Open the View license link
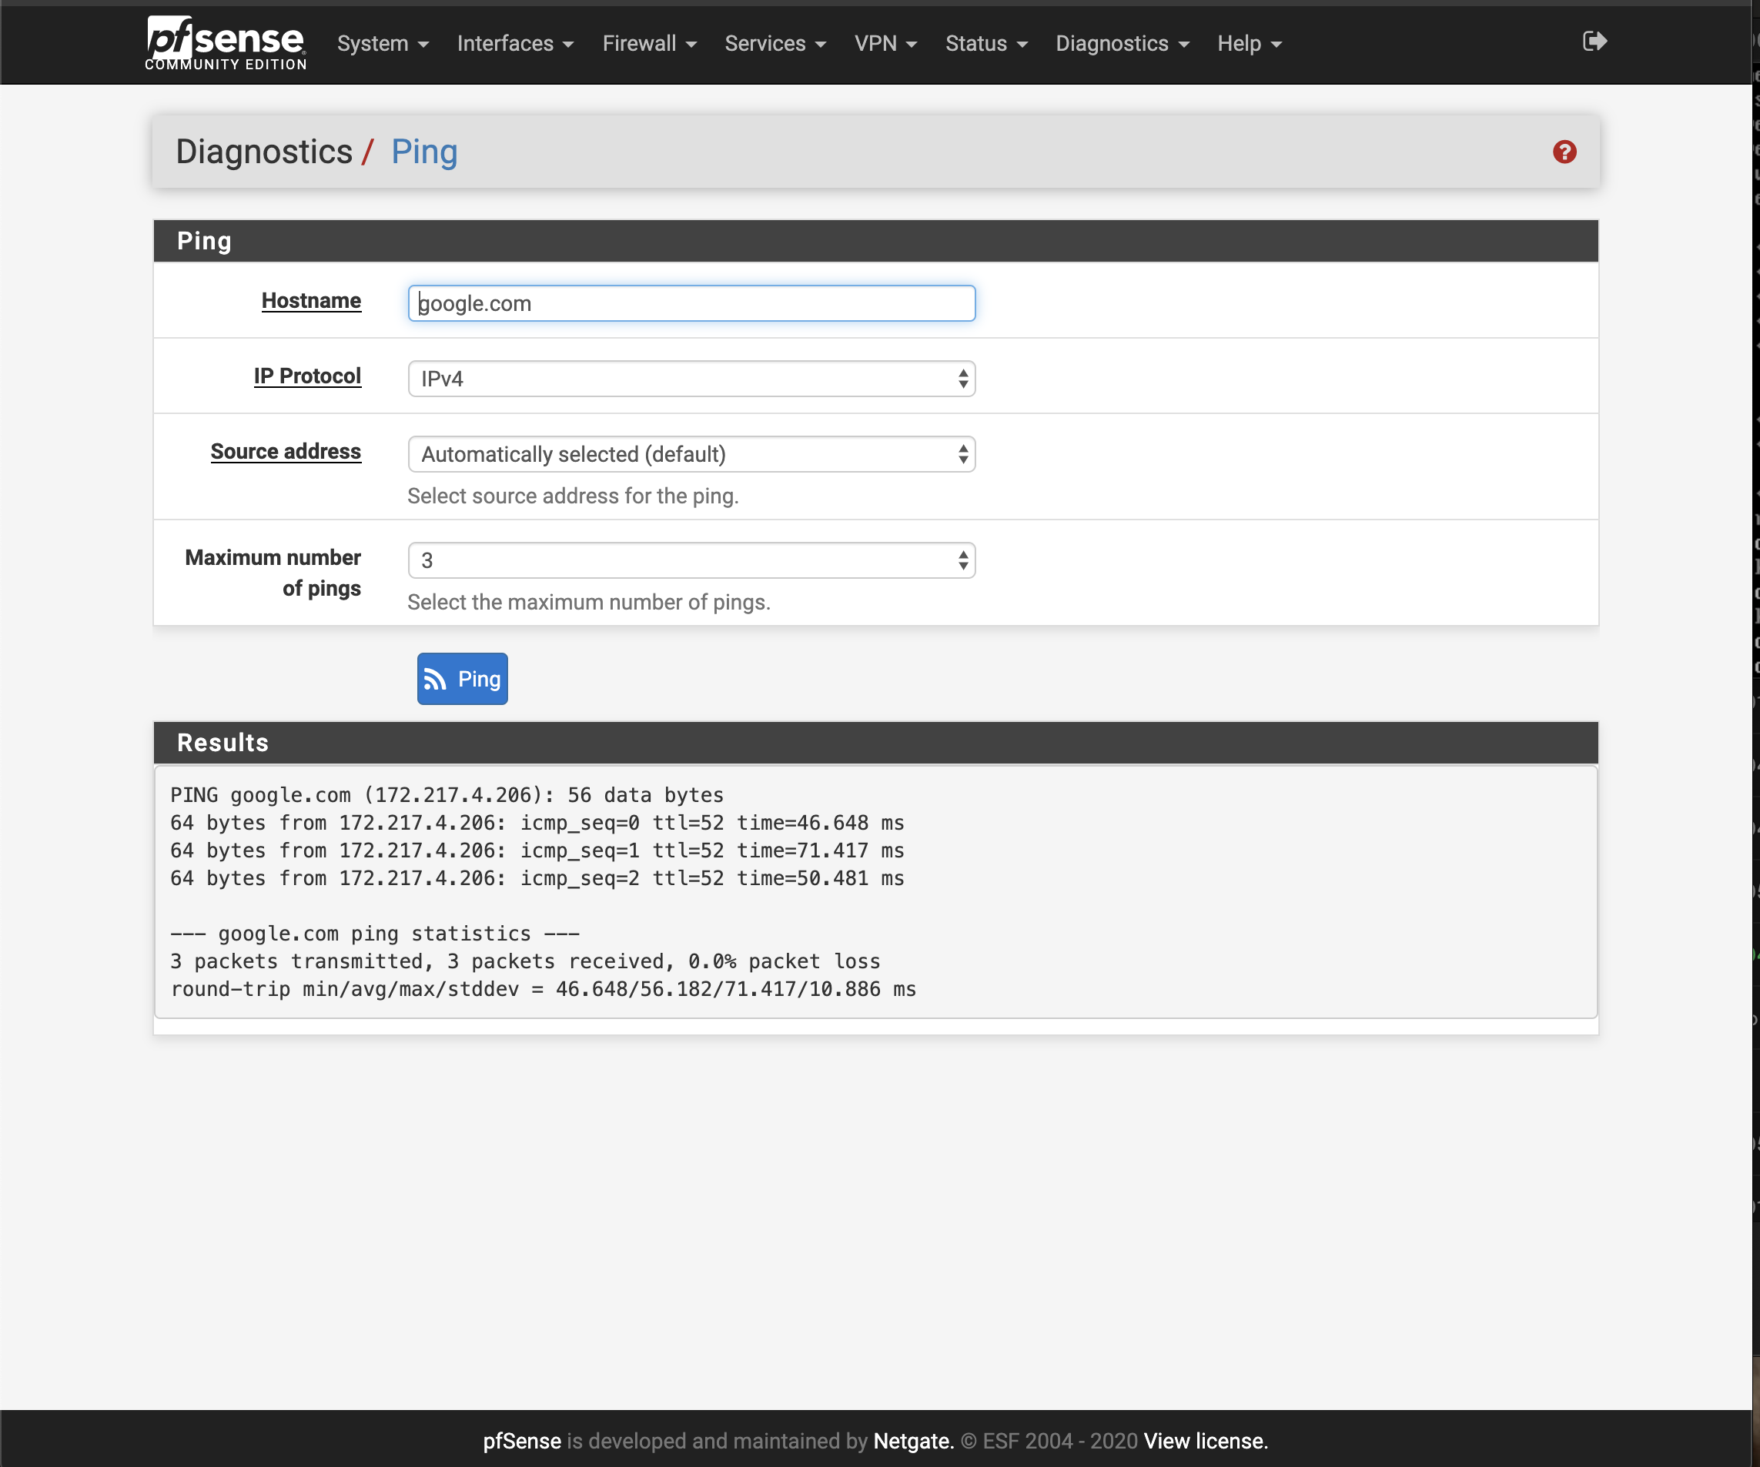 (x=1206, y=1441)
